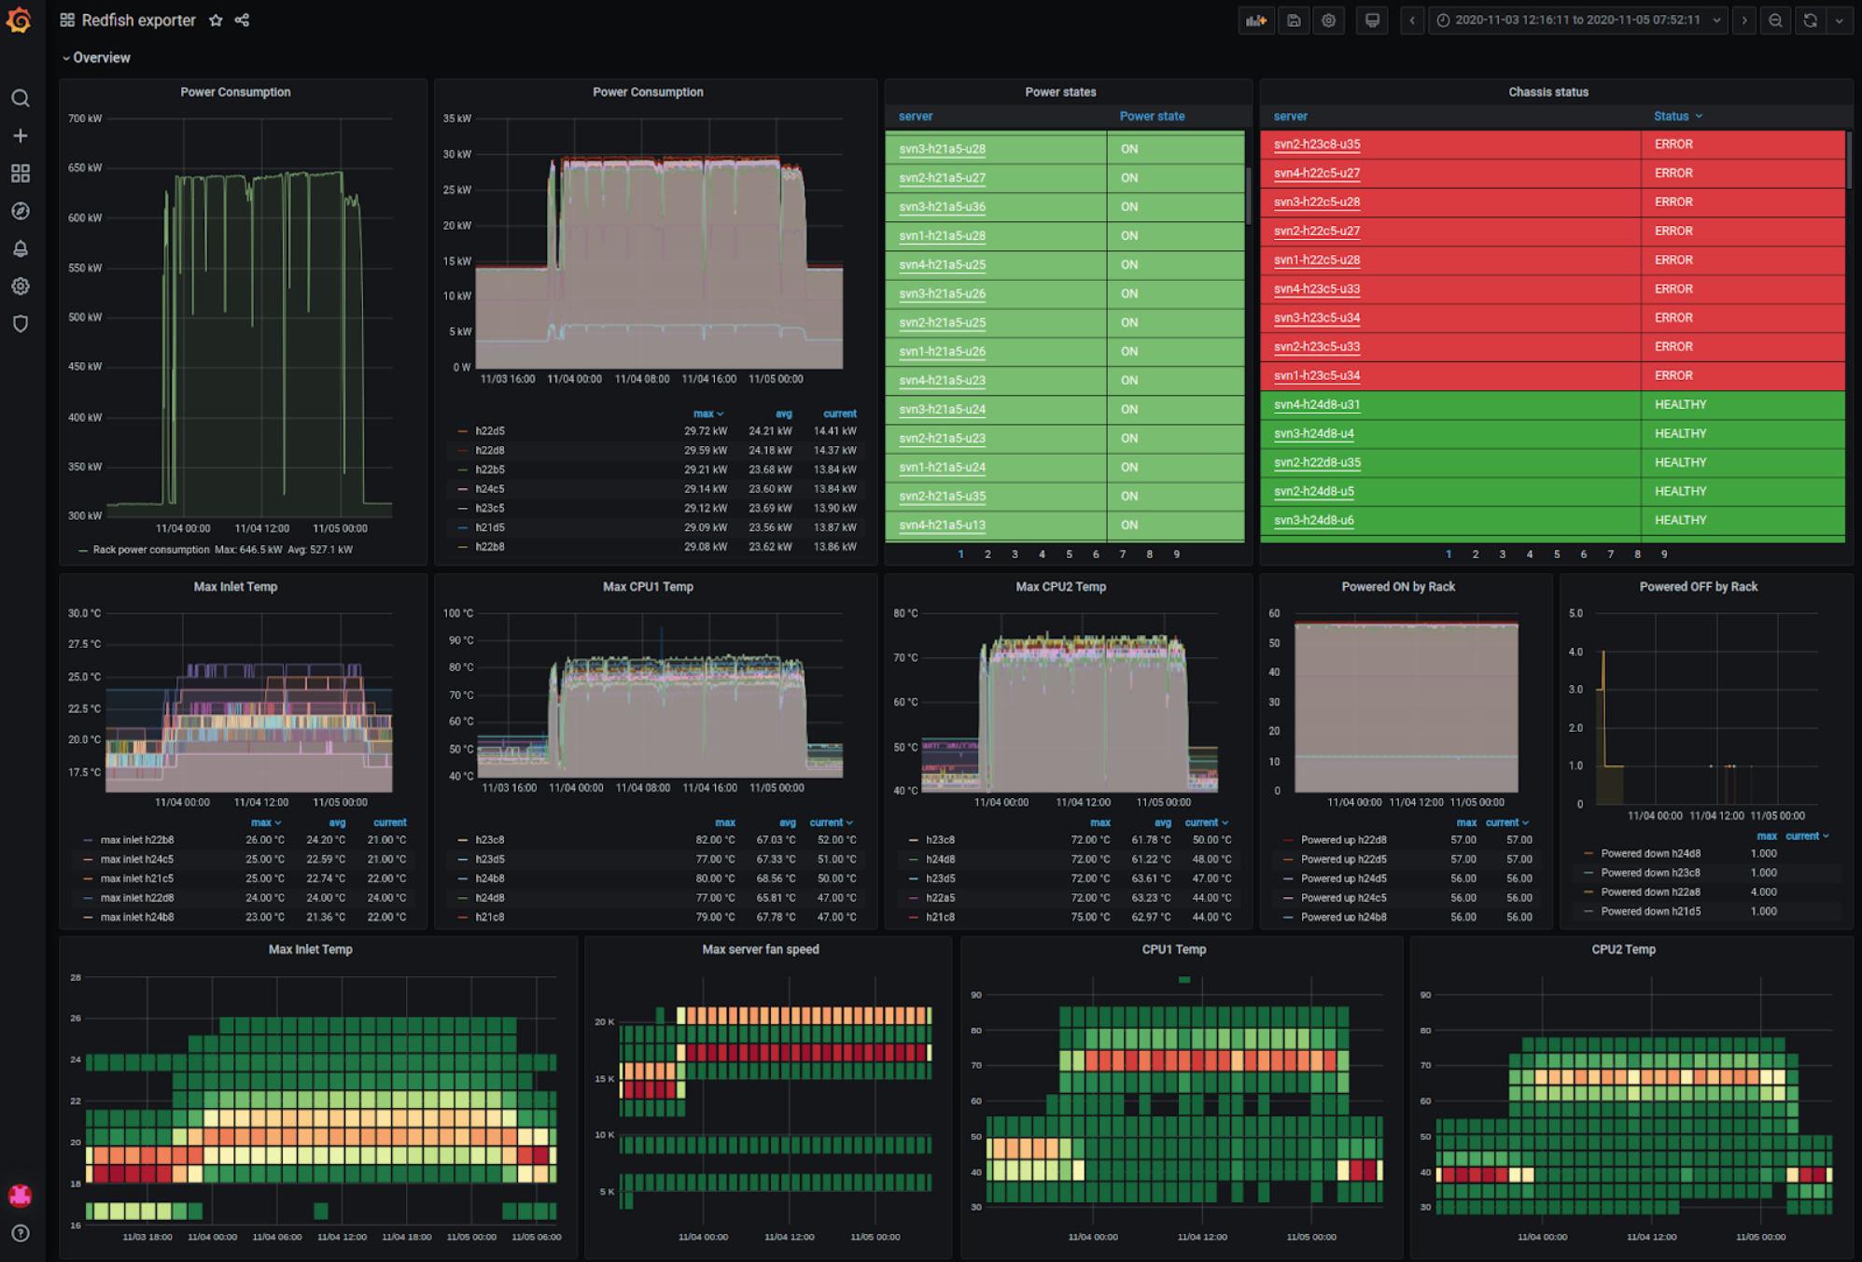Sort Power states by server column header
The image size is (1862, 1262).
pos(916,117)
